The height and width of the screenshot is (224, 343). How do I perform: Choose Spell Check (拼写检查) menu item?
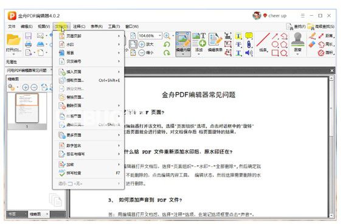89,173
